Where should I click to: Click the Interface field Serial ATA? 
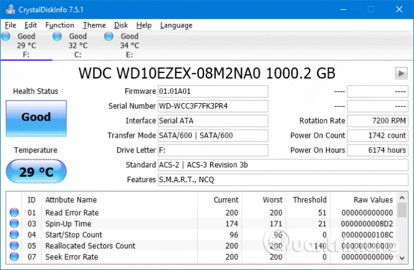coord(213,121)
